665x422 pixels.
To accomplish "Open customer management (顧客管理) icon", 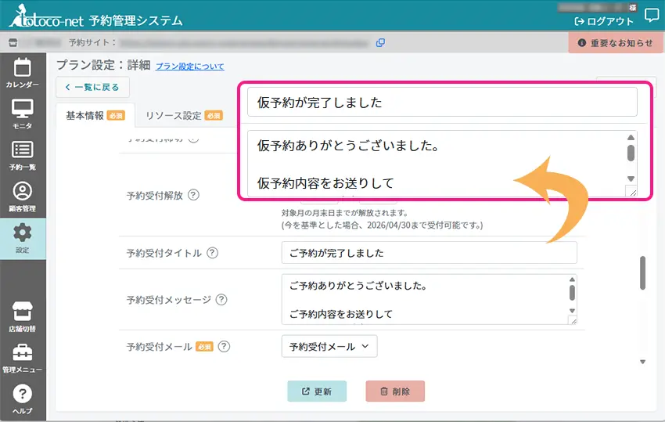I will point(22,197).
